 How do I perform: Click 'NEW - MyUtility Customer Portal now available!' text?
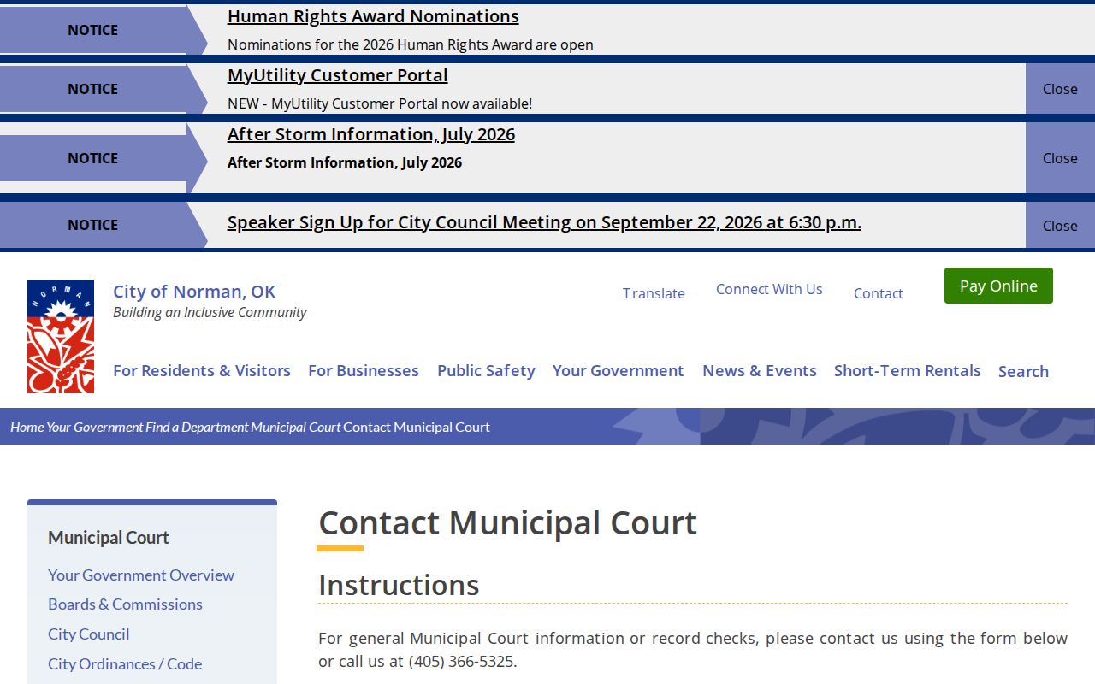click(380, 103)
